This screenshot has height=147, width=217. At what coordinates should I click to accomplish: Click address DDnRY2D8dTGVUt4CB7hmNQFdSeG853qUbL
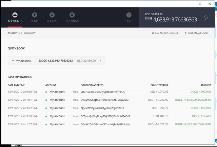point(105,124)
